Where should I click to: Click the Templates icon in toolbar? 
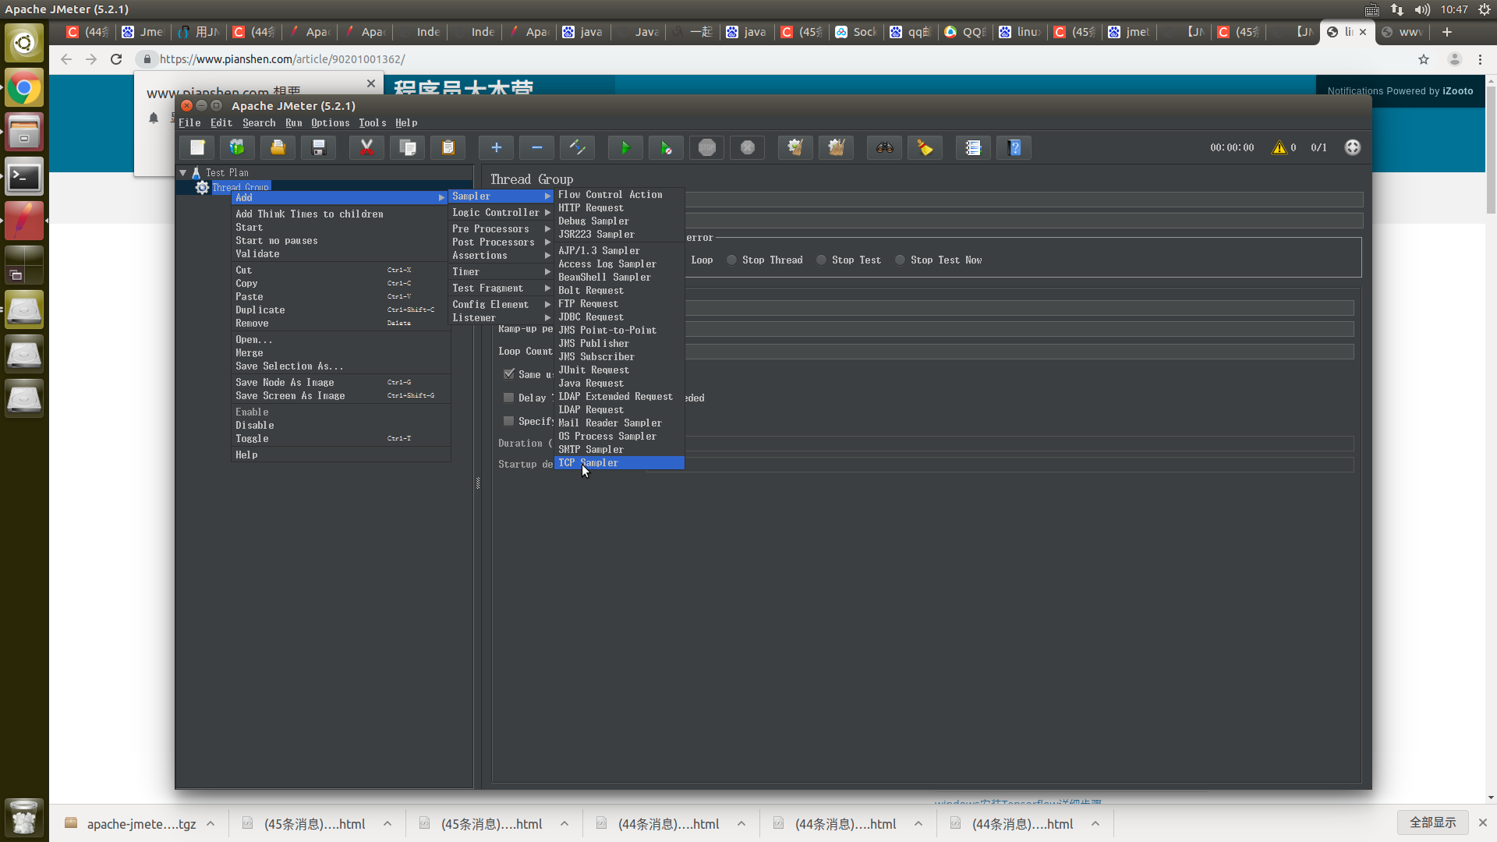tap(237, 147)
